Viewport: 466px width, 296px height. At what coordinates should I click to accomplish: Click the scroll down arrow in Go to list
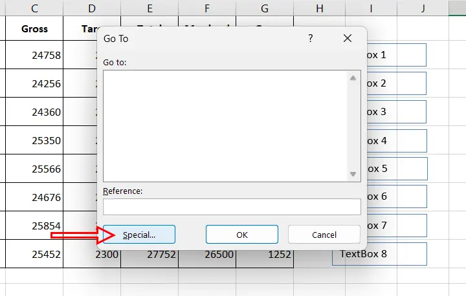tap(353, 174)
